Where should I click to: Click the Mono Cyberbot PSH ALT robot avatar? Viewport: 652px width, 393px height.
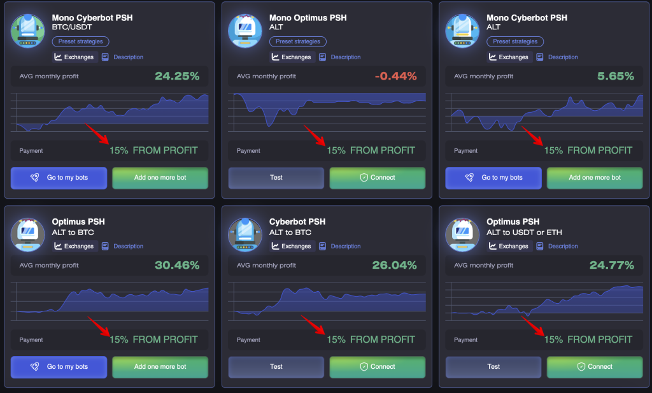(x=462, y=31)
